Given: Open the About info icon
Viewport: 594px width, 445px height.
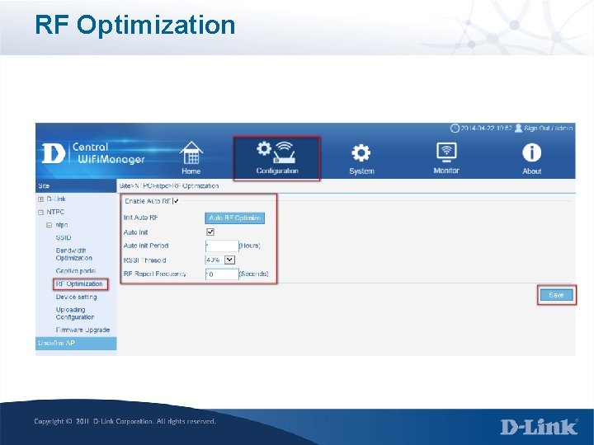Looking at the screenshot, I should 532,152.
